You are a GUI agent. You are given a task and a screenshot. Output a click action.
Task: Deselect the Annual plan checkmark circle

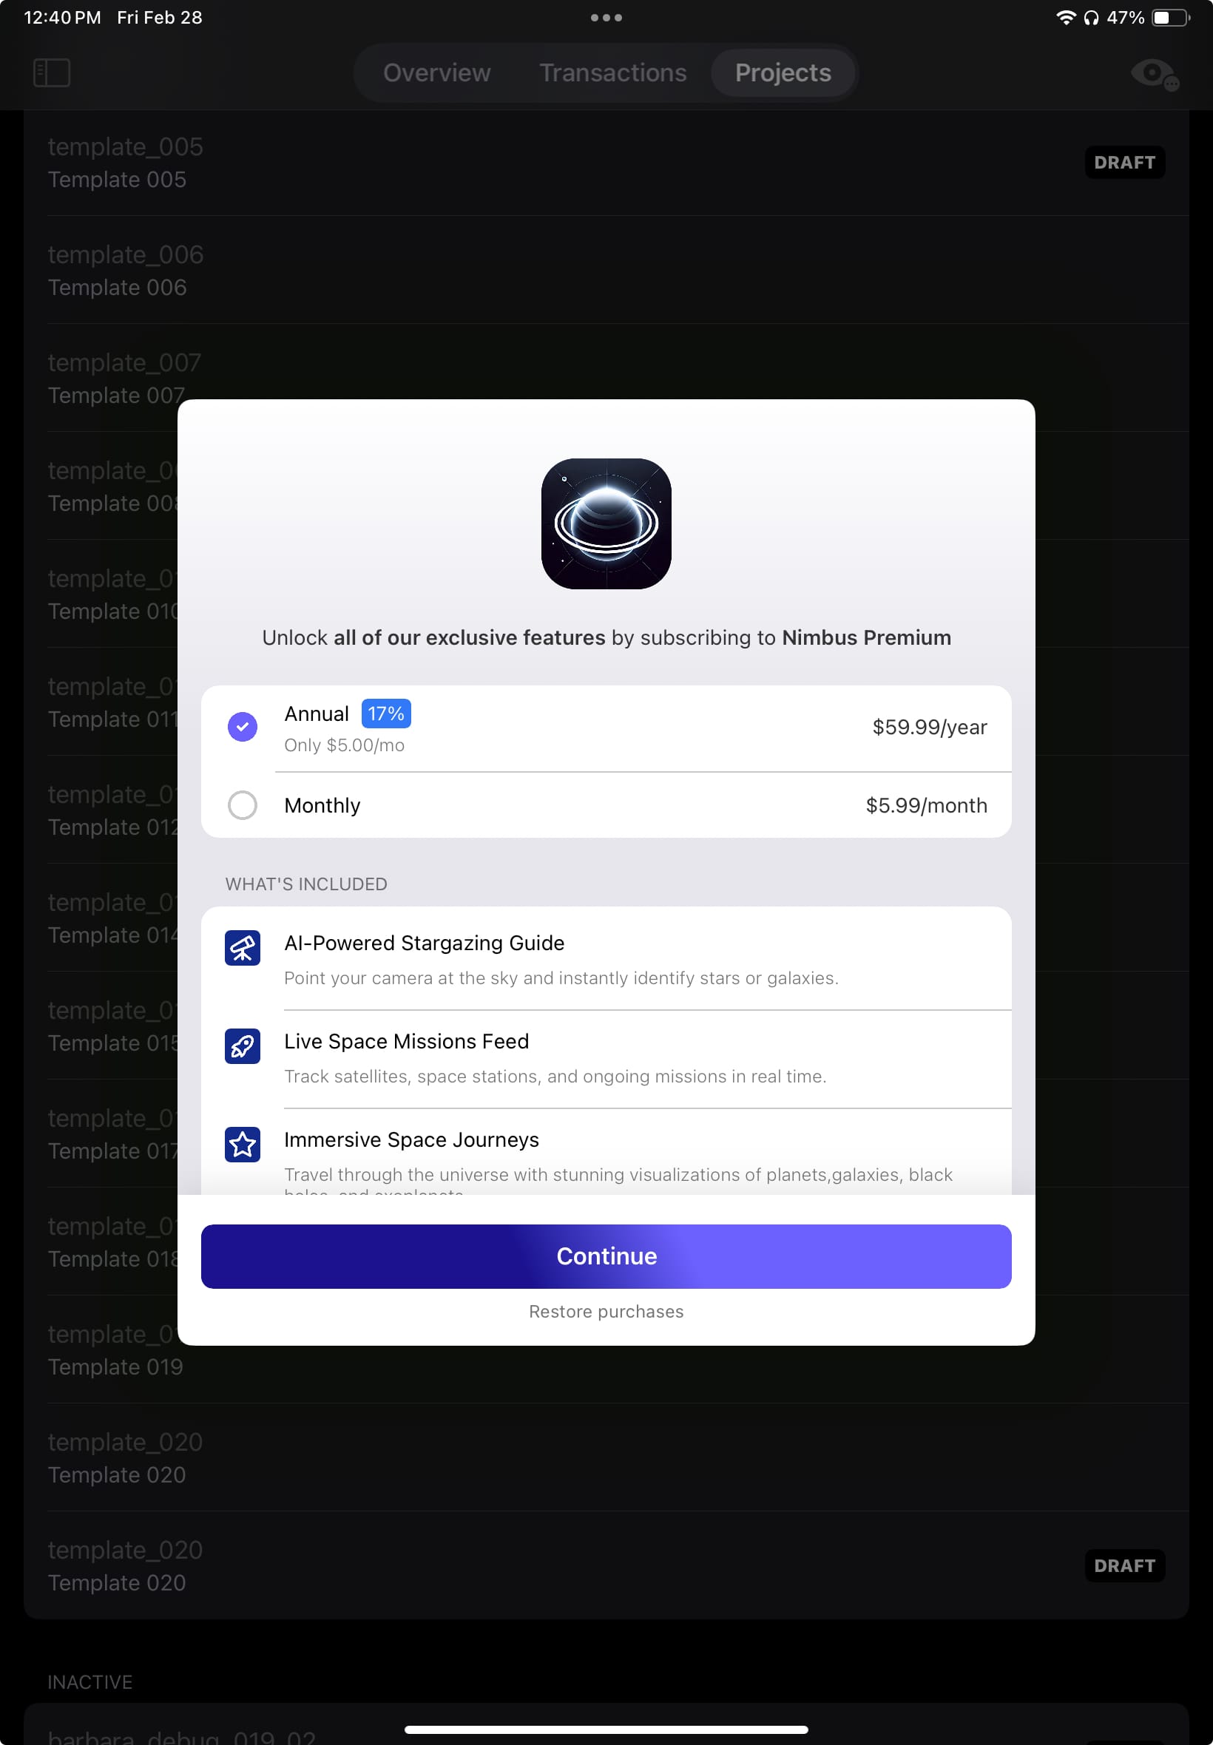pyautogui.click(x=242, y=727)
